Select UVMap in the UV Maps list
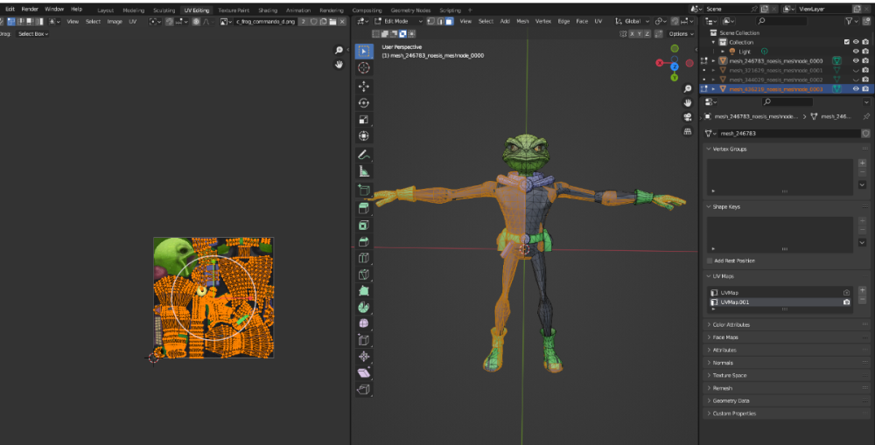The width and height of the screenshot is (875, 445). (x=731, y=293)
